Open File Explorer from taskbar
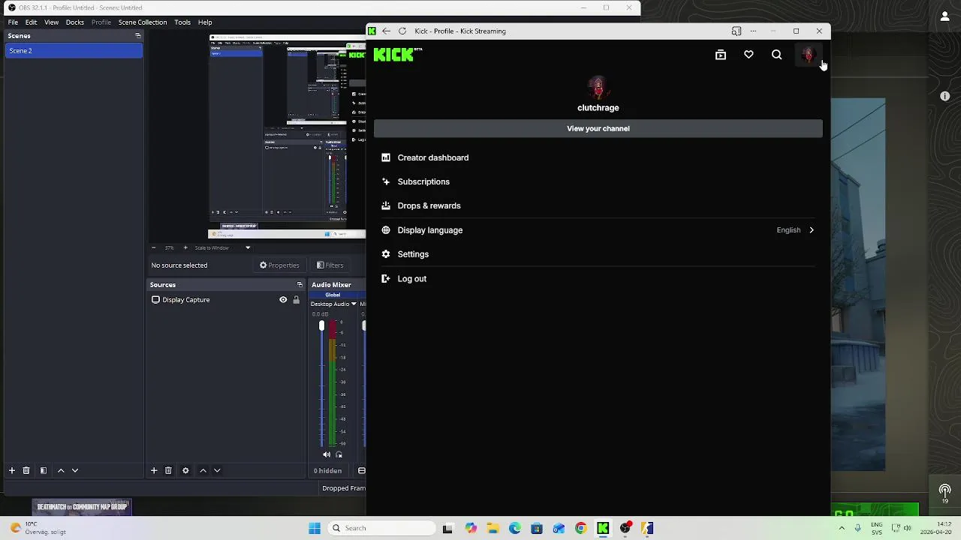This screenshot has width=961, height=540. pos(493,528)
